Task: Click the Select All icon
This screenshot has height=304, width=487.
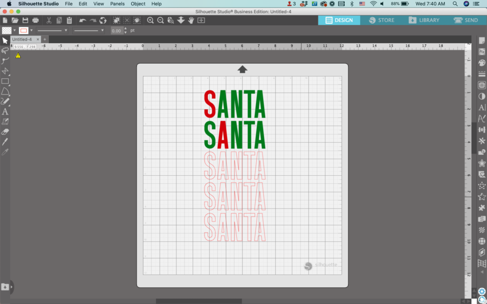Action: (117, 20)
